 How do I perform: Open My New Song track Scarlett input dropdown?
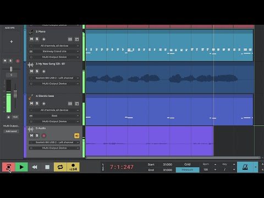tap(54, 78)
